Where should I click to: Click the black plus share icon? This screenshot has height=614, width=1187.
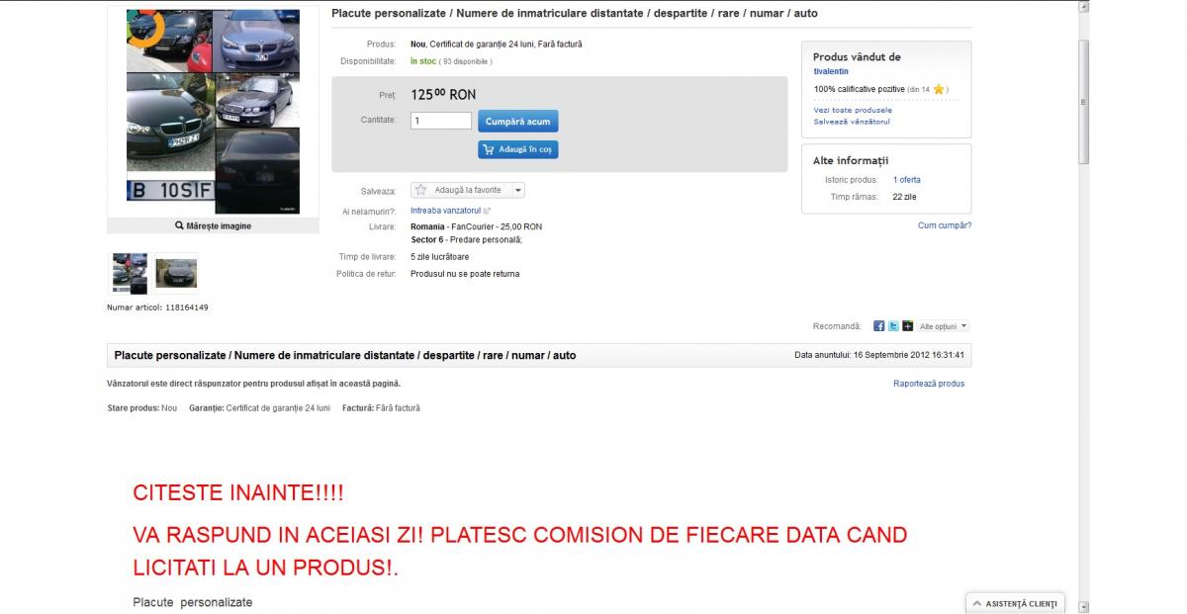[907, 326]
